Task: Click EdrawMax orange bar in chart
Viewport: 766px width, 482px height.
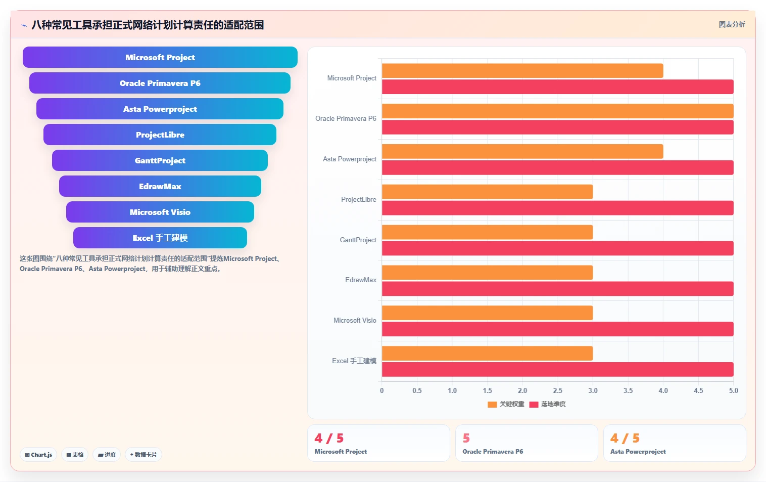Action: click(488, 273)
